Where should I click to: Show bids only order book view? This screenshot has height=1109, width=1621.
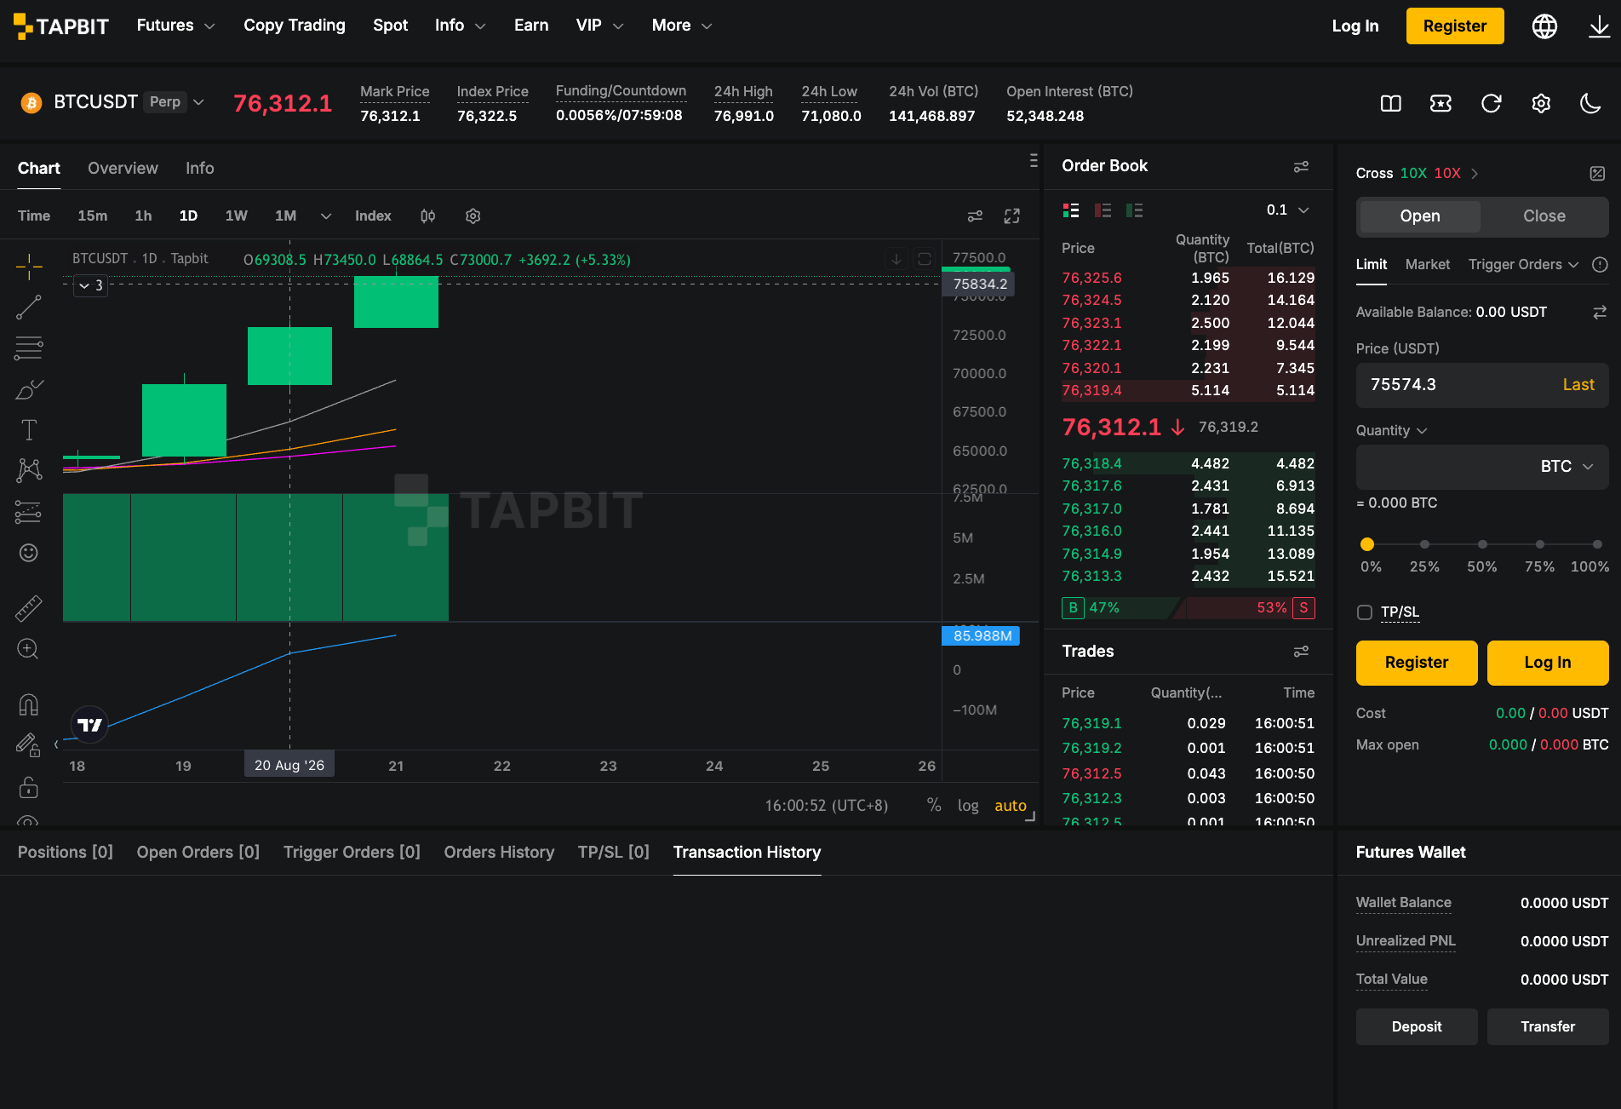(x=1134, y=210)
